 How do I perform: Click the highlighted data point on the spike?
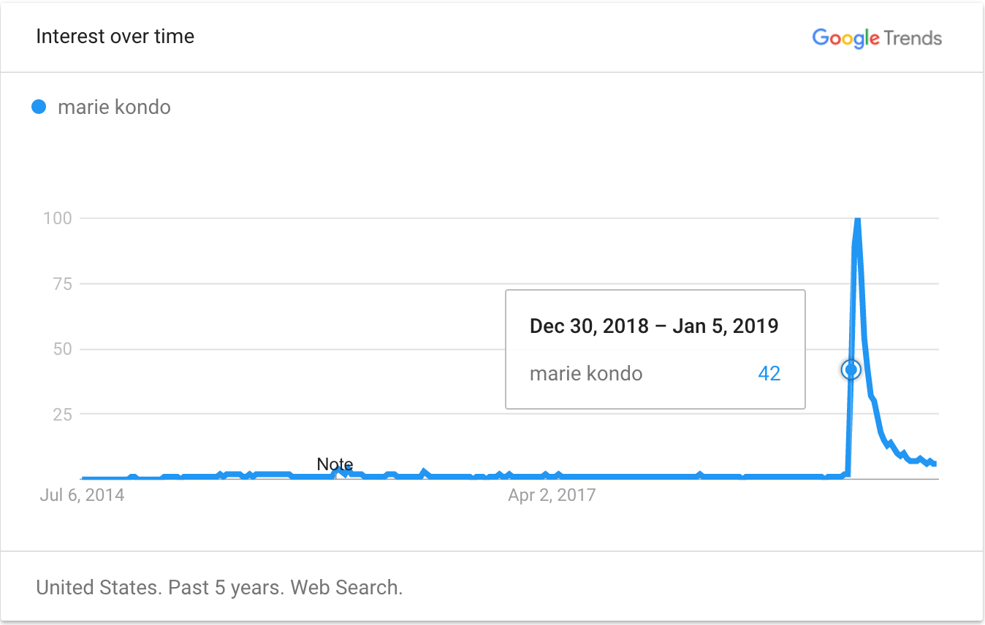click(x=851, y=369)
